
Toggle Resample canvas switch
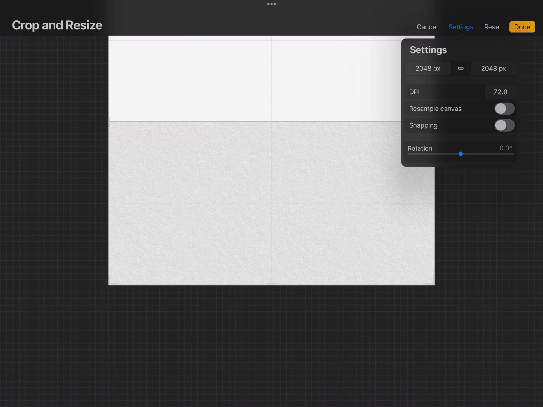click(x=504, y=109)
